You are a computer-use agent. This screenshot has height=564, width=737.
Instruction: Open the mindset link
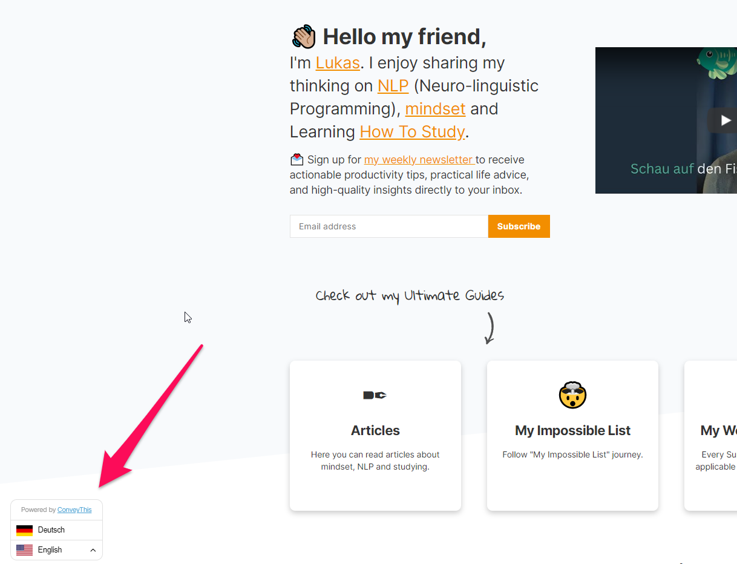pyautogui.click(x=435, y=109)
